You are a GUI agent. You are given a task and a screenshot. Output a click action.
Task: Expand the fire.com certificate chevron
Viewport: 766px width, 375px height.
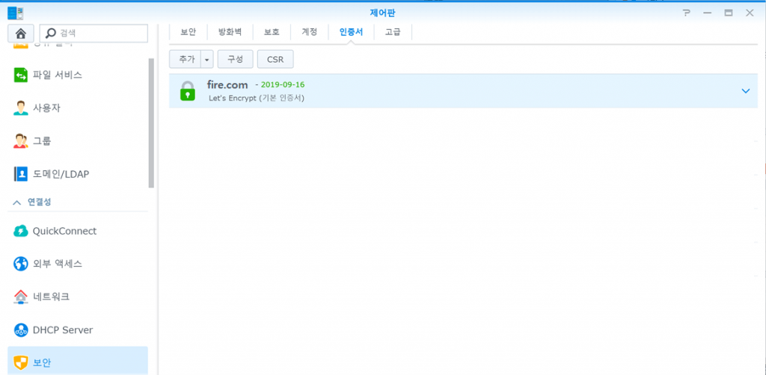tap(746, 90)
